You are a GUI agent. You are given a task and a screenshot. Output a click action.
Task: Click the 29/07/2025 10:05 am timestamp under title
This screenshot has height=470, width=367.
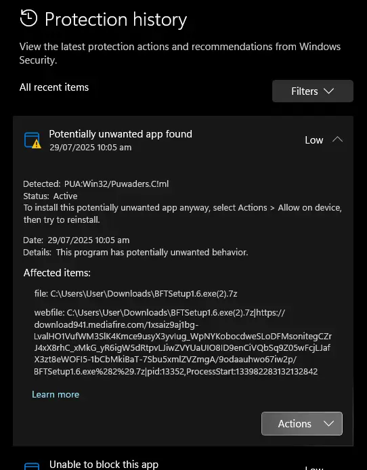coord(91,148)
